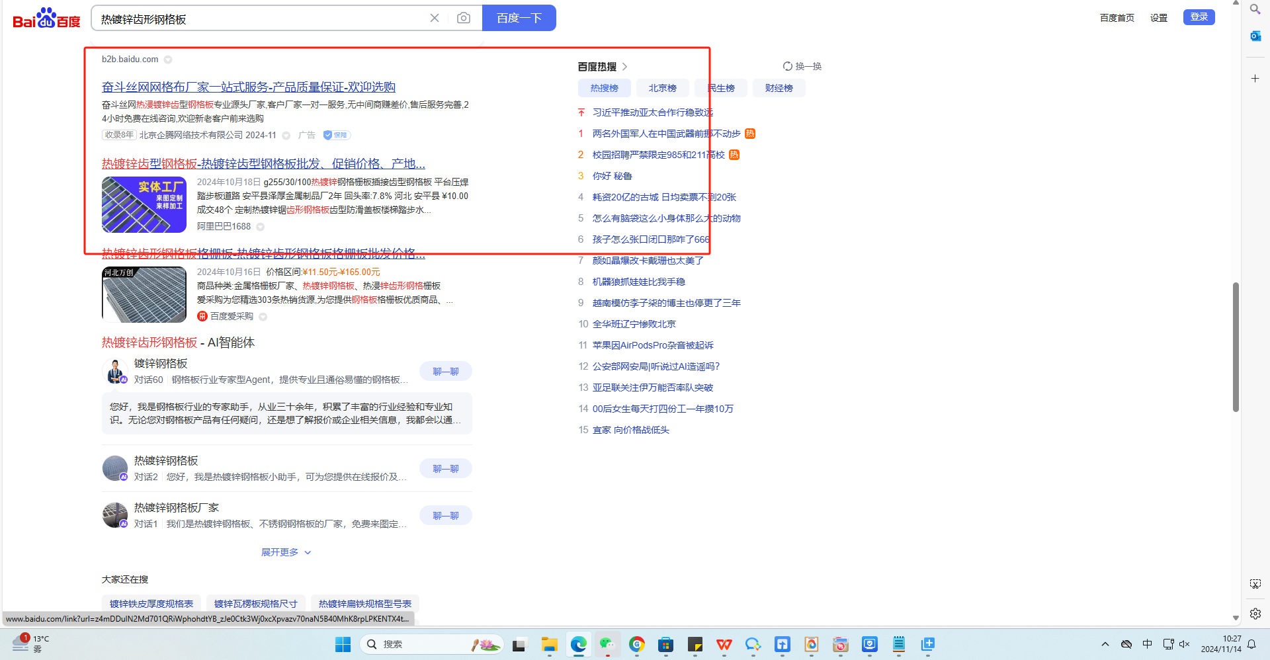Click 聊一聊 next to 镀锌钢格板 agent
The image size is (1270, 660).
pyautogui.click(x=445, y=372)
